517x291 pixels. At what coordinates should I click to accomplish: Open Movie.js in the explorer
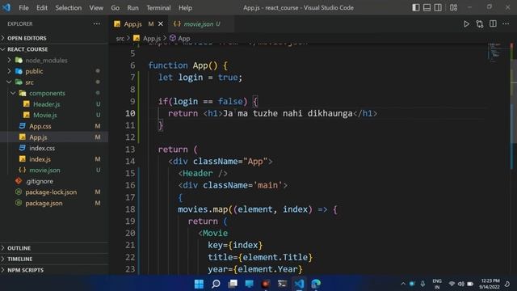tap(45, 115)
